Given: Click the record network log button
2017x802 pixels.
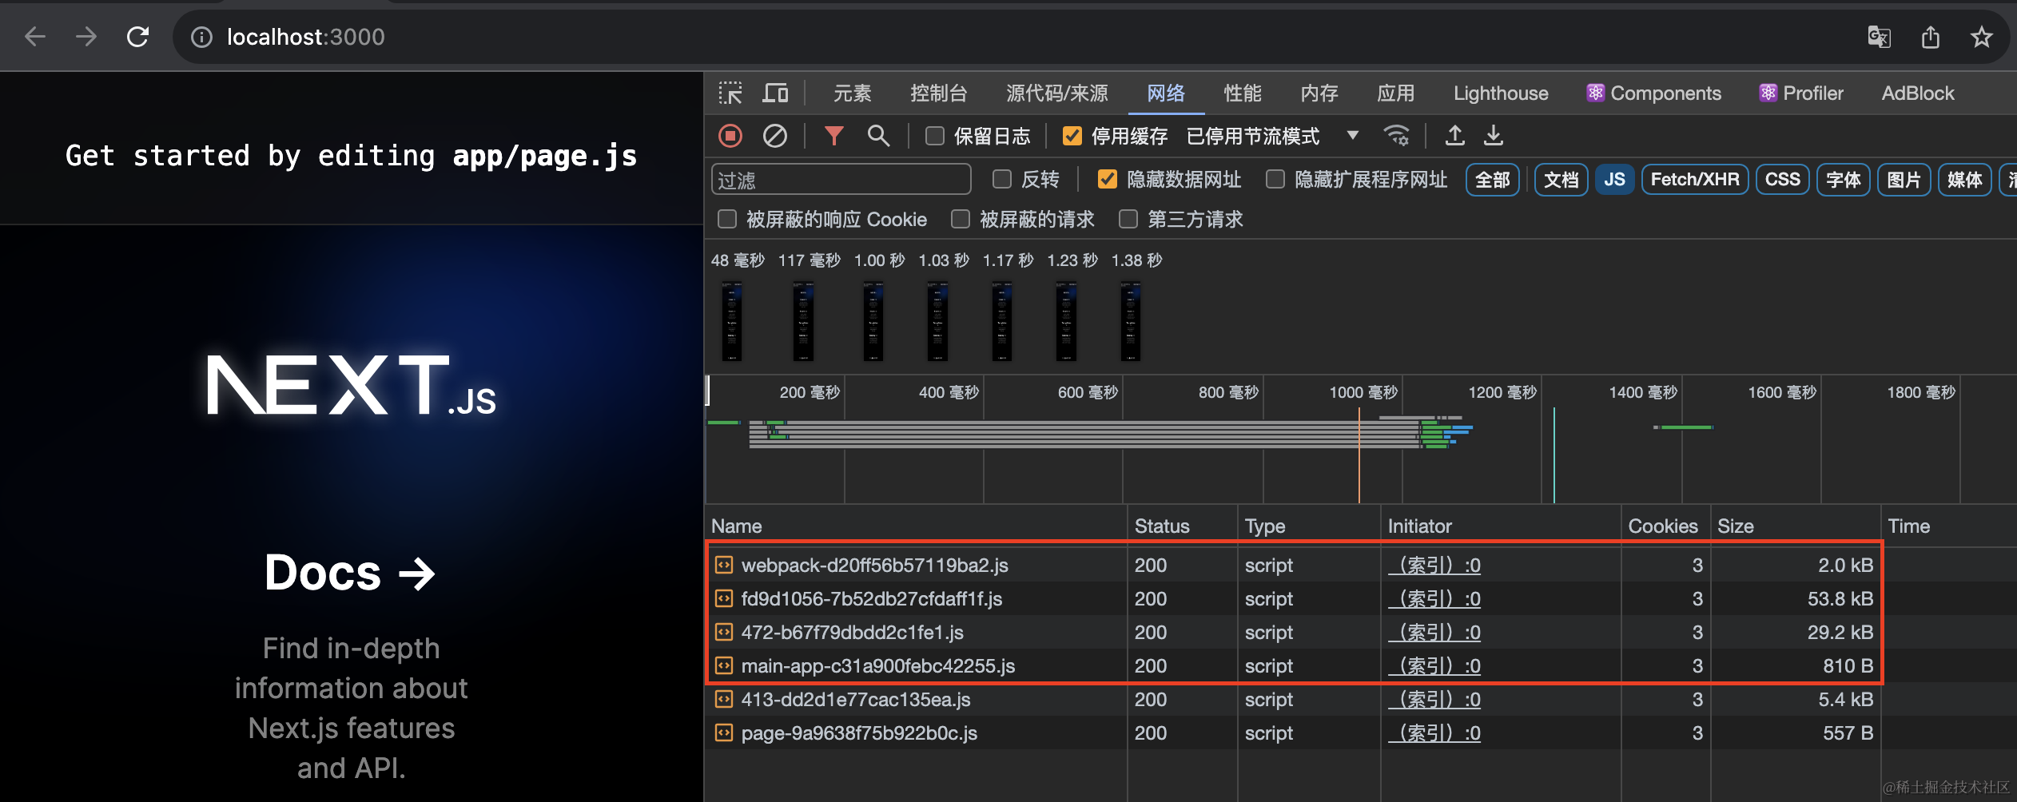Looking at the screenshot, I should click(x=730, y=136).
